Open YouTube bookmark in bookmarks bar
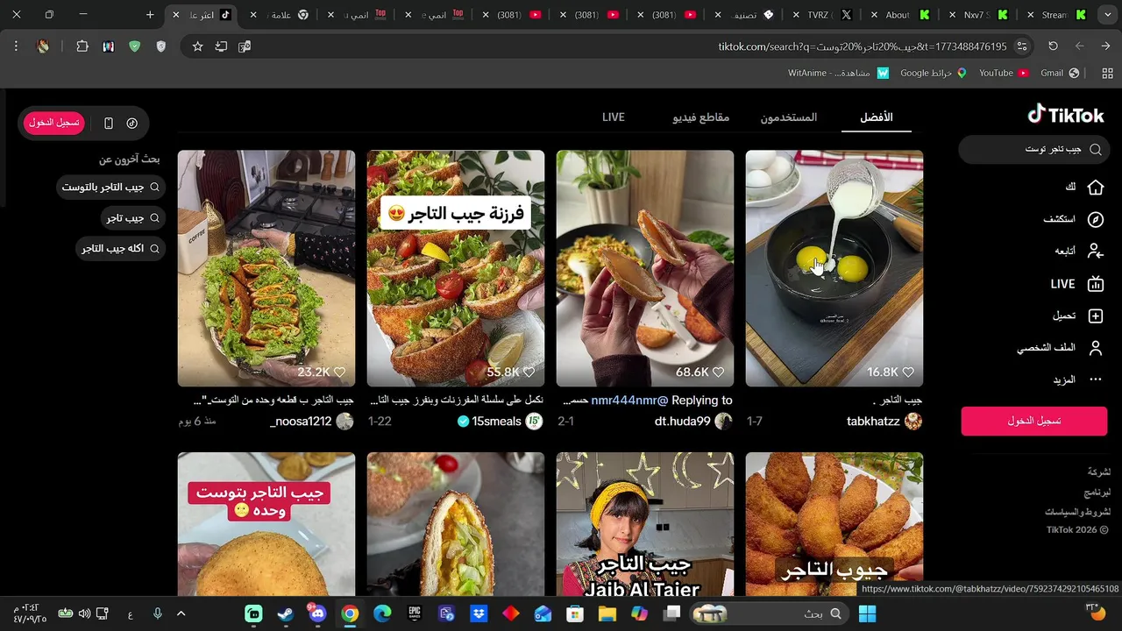Screen dimensions: 1122x631 pyautogui.click(x=1003, y=74)
